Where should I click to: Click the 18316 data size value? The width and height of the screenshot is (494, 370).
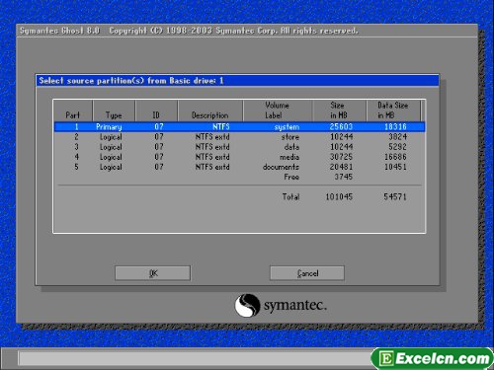click(x=395, y=126)
